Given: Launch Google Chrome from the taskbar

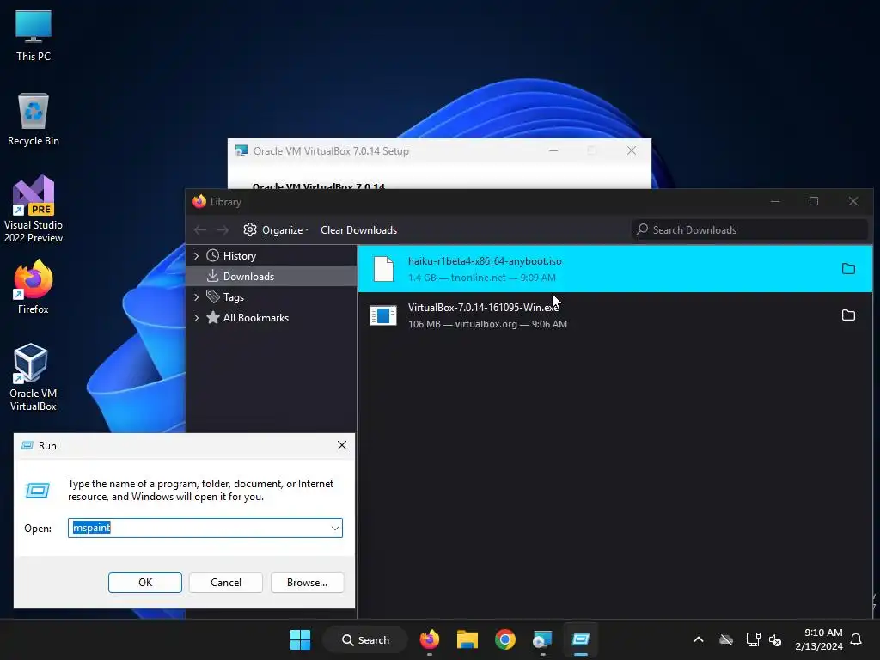Looking at the screenshot, I should pyautogui.click(x=505, y=639).
